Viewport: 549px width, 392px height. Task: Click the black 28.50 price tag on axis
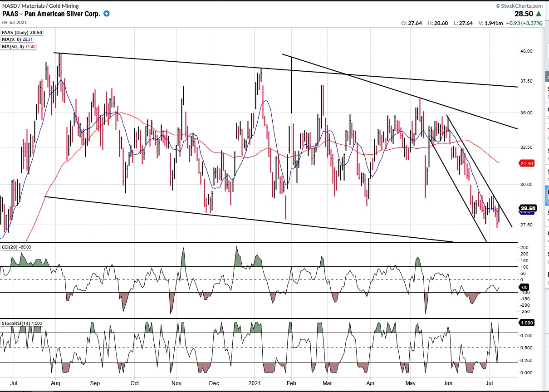[x=529, y=208]
